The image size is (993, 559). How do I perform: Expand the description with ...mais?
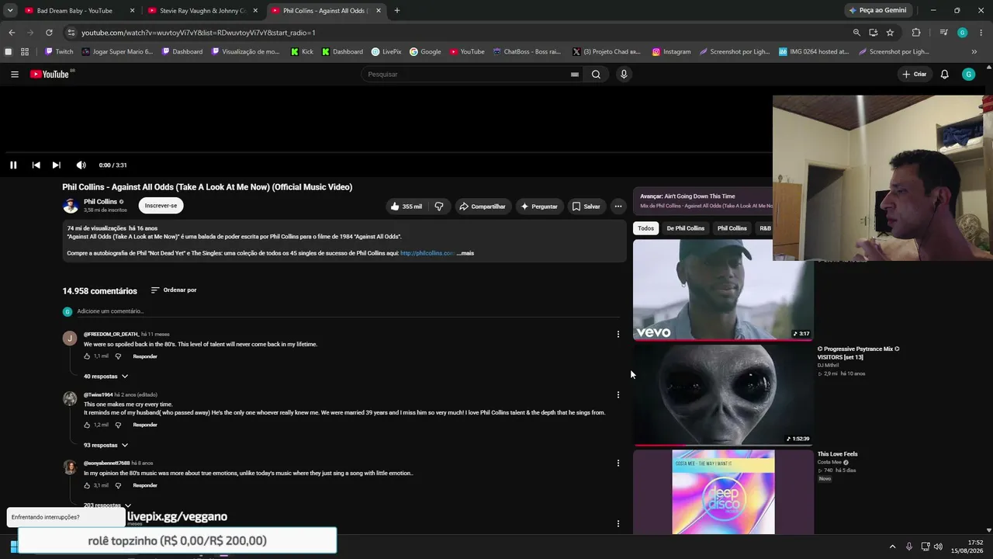[465, 253]
